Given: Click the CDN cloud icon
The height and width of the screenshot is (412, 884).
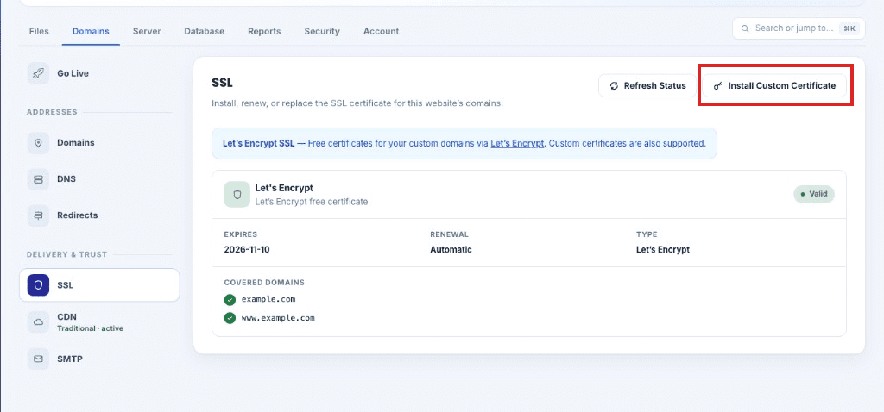Looking at the screenshot, I should point(38,322).
